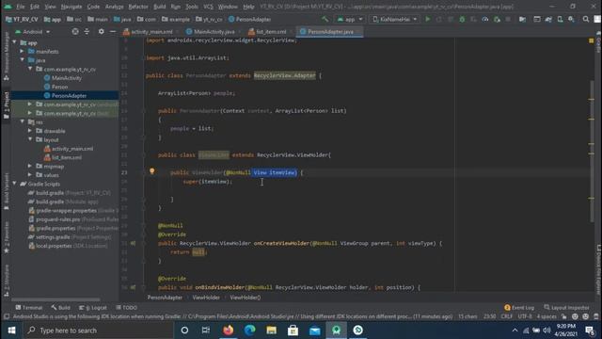Open Microsoft Store from taskbar
Image resolution: width=602 pixels, height=339 pixels.
293,331
